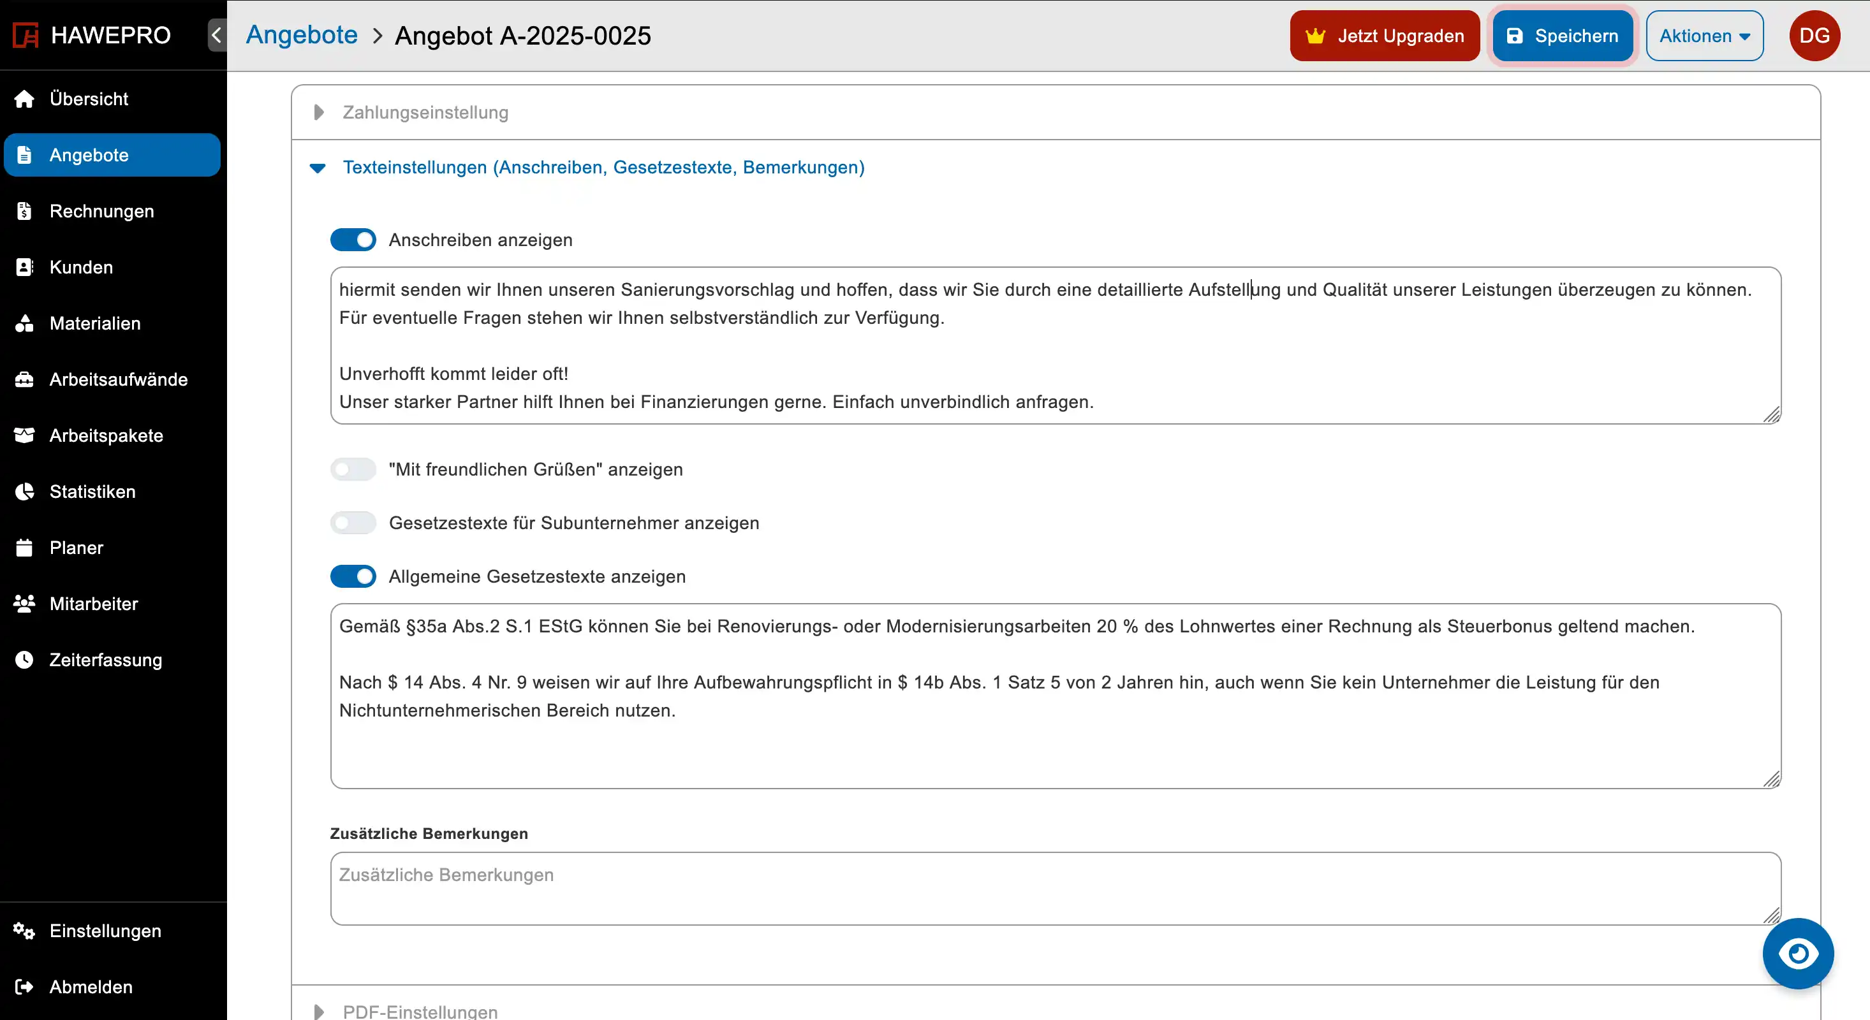
Task: Open Statistiken from the sidebar
Action: 112,492
